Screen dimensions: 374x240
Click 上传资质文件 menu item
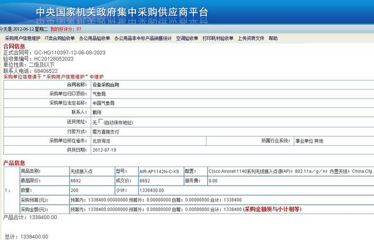tap(251, 38)
